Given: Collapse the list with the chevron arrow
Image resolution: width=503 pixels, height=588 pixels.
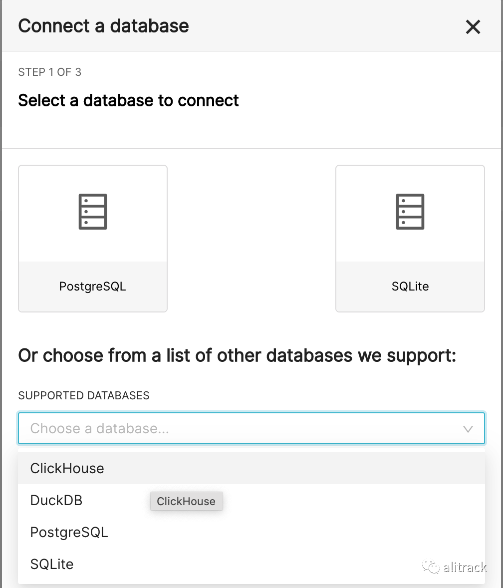Looking at the screenshot, I should click(468, 429).
